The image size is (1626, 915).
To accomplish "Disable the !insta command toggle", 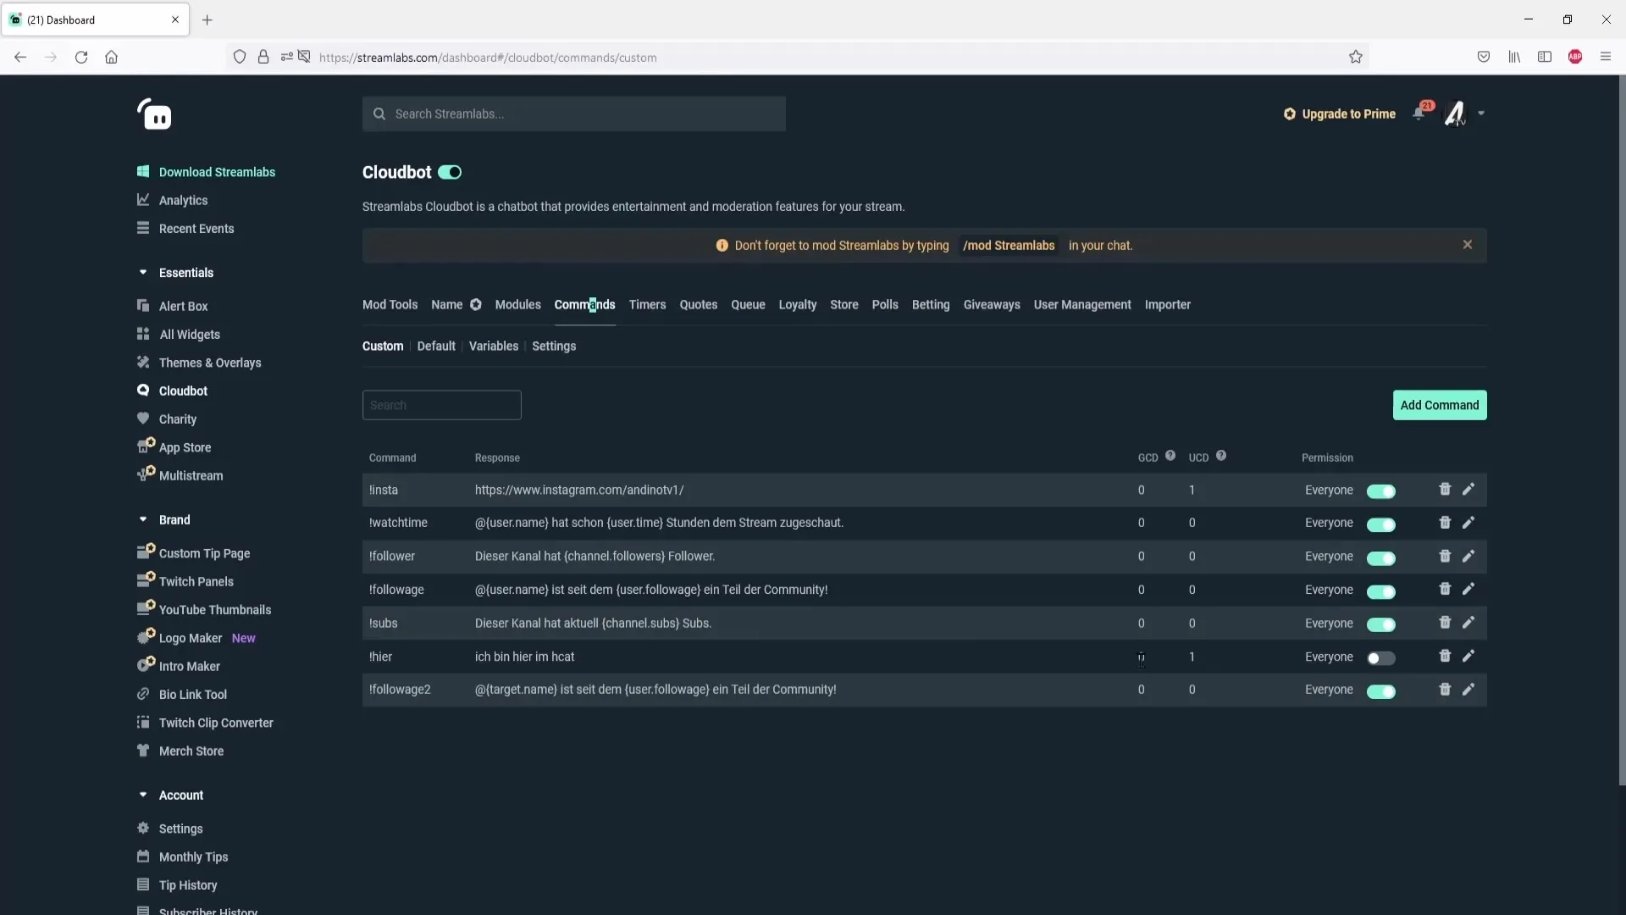I will pyautogui.click(x=1381, y=491).
